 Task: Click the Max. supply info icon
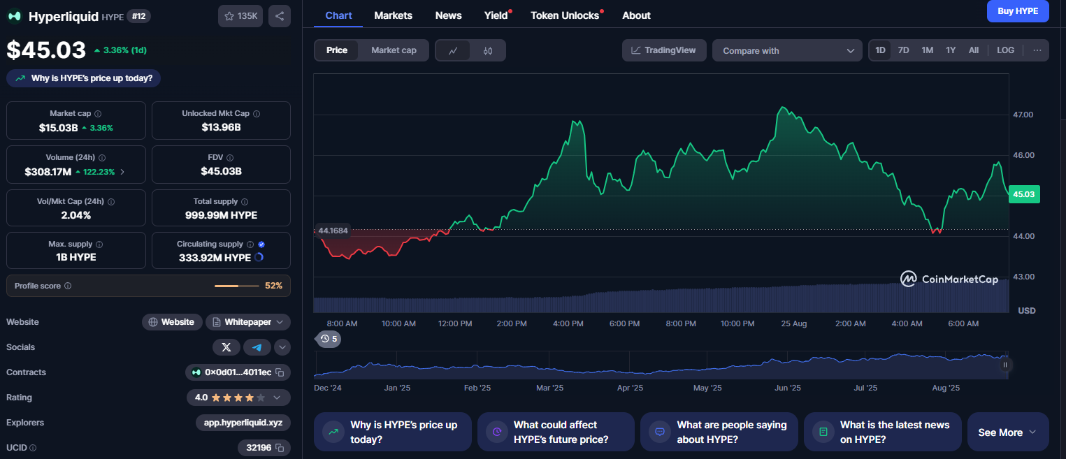point(99,245)
